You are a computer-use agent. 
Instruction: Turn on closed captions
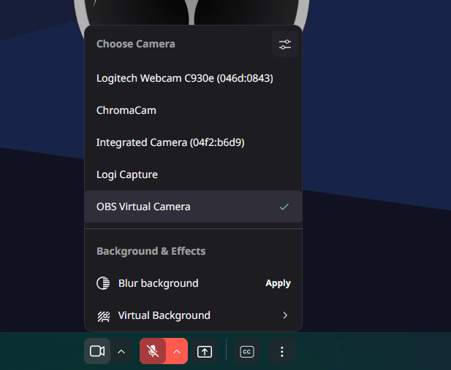click(247, 351)
